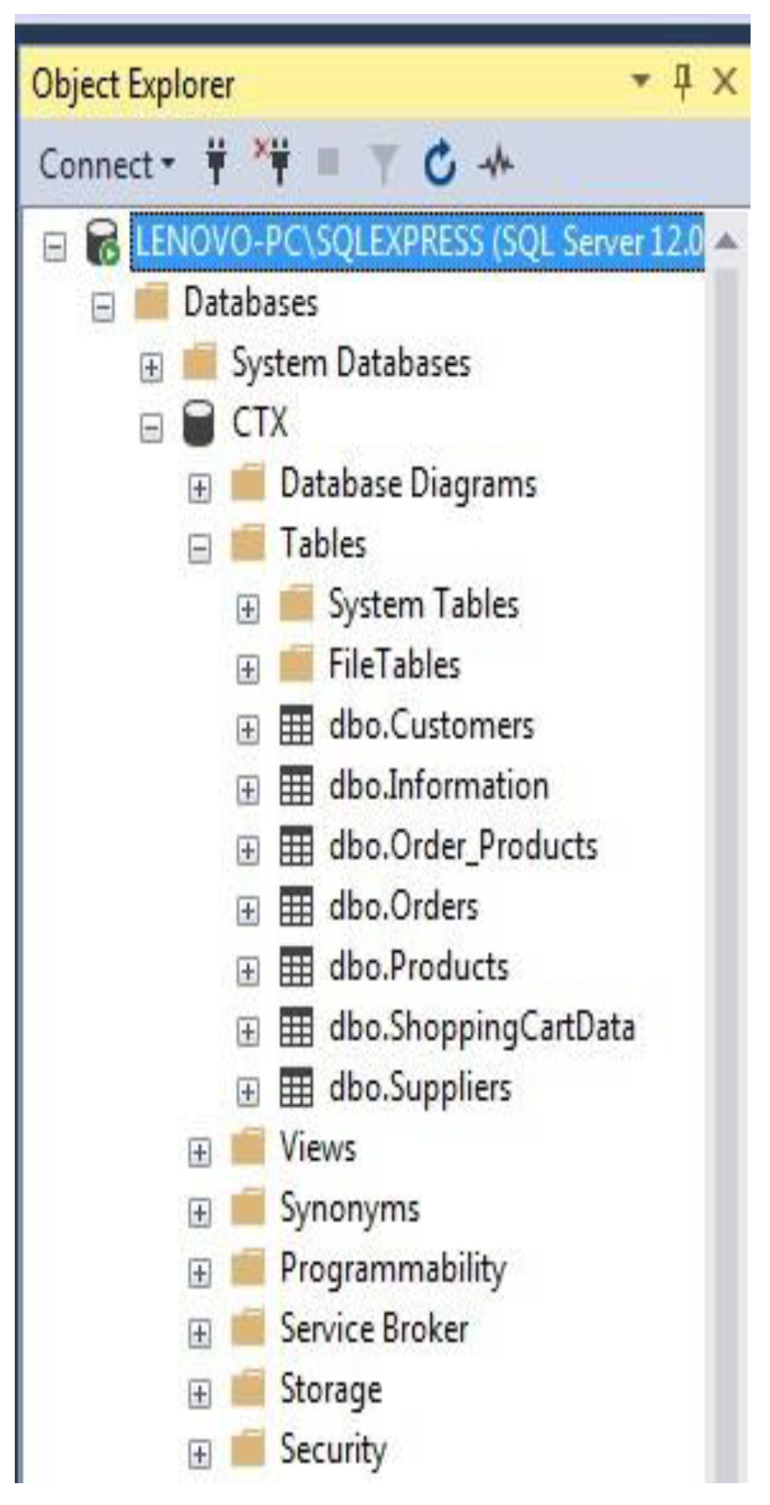Expand the dbo.Orders table node

[x=247, y=911]
